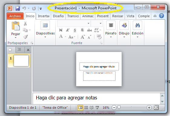The image size is (170, 116).
Task: Open the font size combo box
Action: pyautogui.click(x=97, y=24)
